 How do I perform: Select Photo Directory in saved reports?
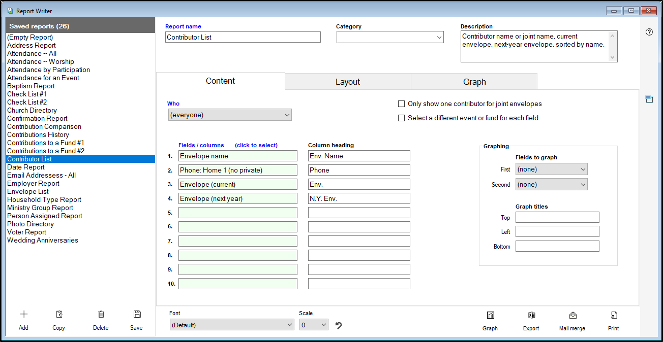31,224
